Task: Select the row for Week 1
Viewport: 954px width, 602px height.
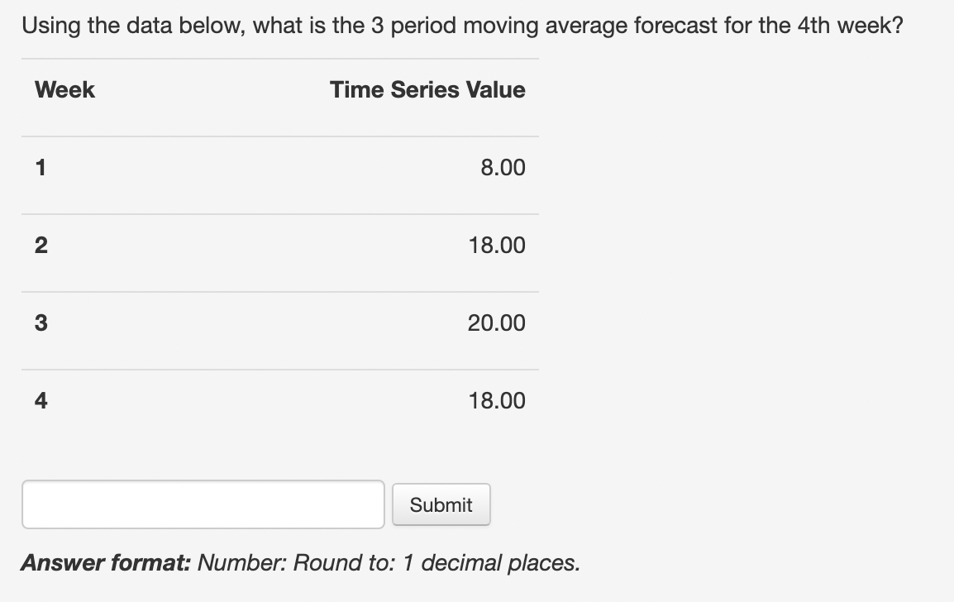Action: click(x=281, y=167)
